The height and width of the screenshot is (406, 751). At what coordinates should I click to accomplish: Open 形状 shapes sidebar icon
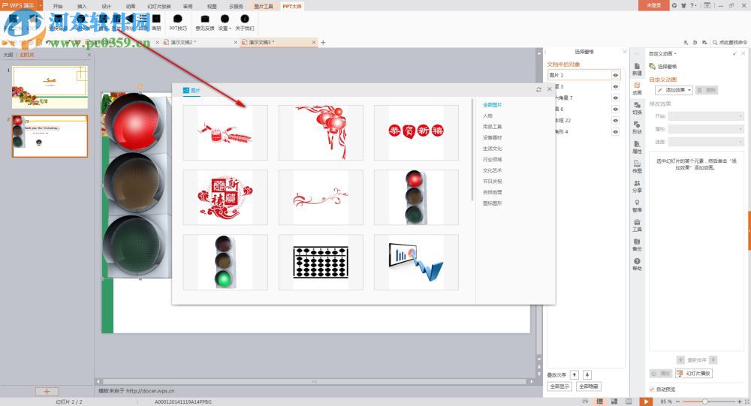click(x=637, y=128)
